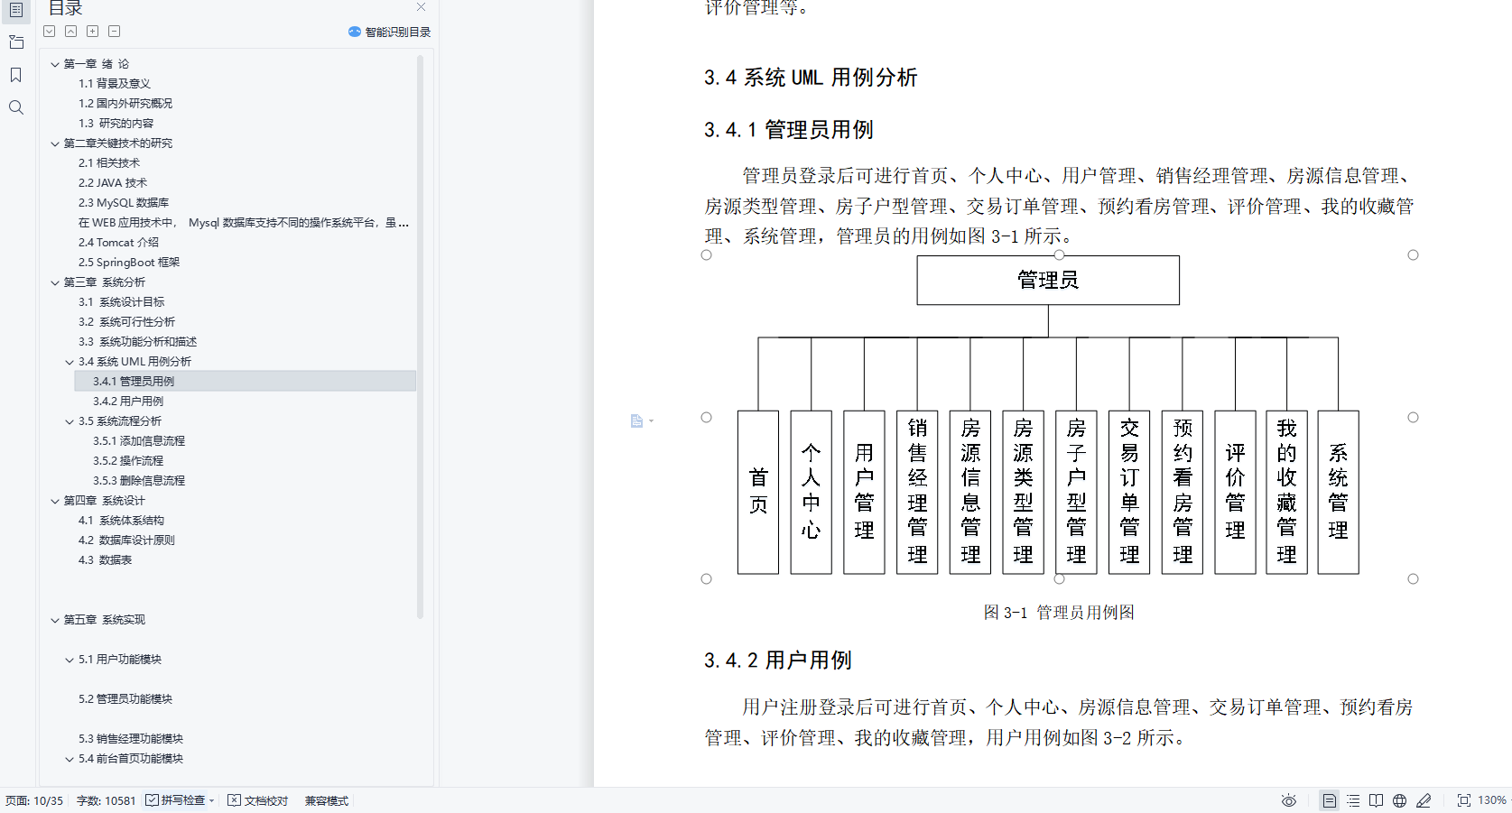Click the fit-to-screen zoom icon
This screenshot has width=1512, height=813.
(1464, 800)
